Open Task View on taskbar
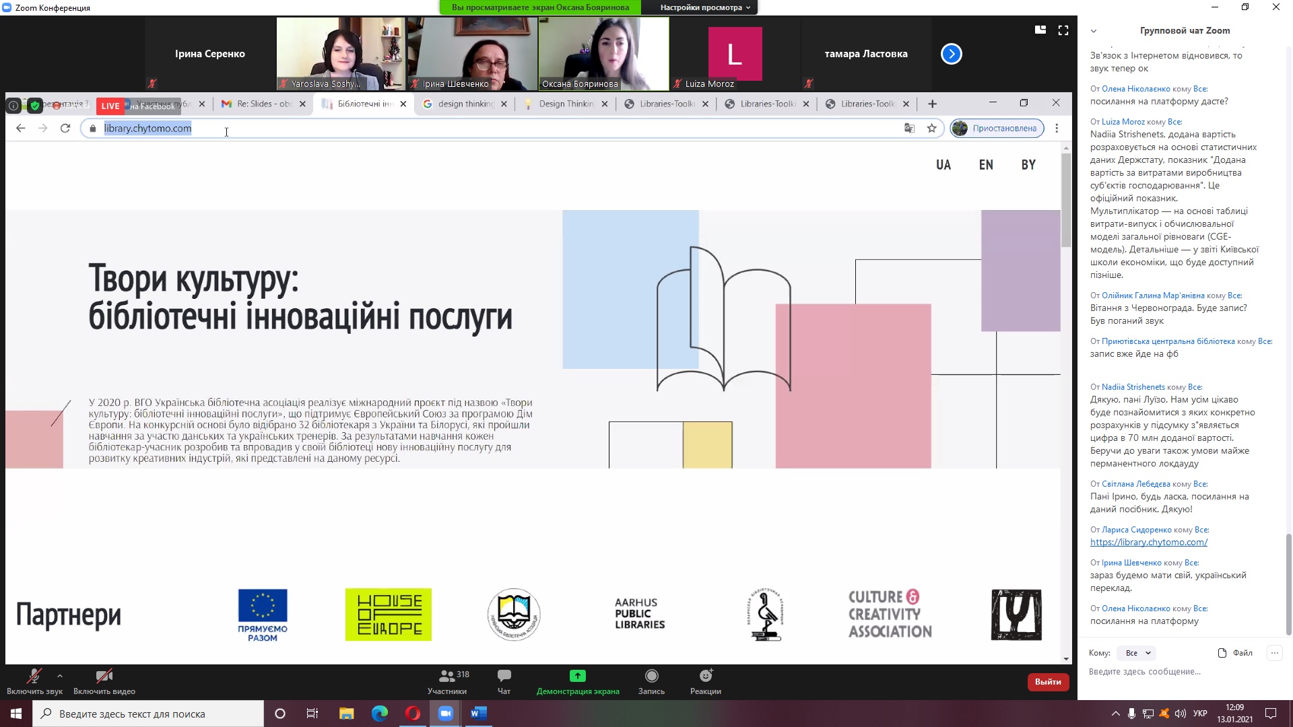The width and height of the screenshot is (1293, 727). 312,714
